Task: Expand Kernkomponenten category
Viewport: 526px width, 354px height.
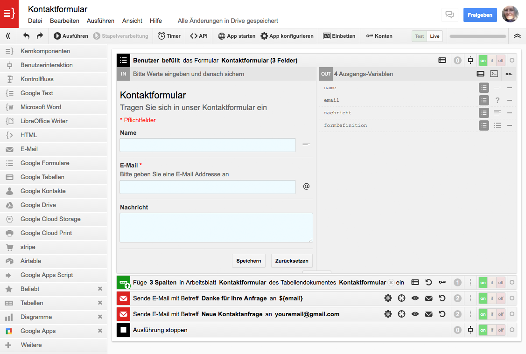Action: [53, 51]
